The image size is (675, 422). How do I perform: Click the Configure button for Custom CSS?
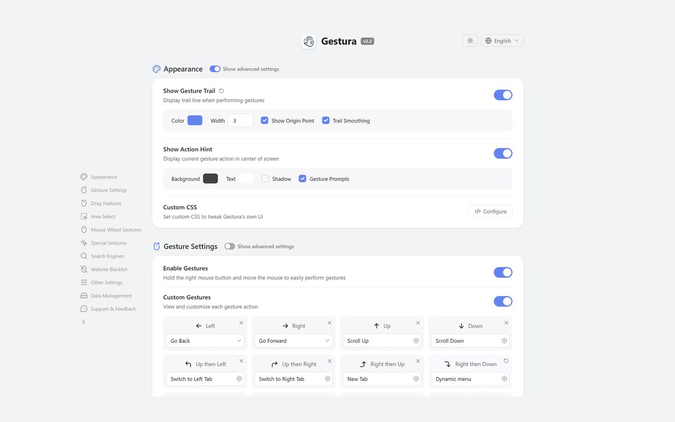click(490, 212)
